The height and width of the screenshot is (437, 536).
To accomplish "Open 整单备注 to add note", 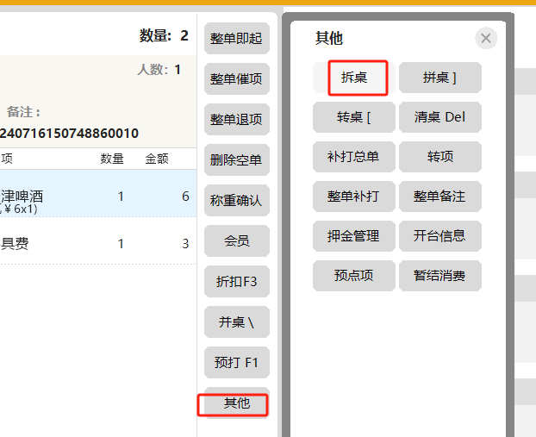I will click(x=439, y=197).
